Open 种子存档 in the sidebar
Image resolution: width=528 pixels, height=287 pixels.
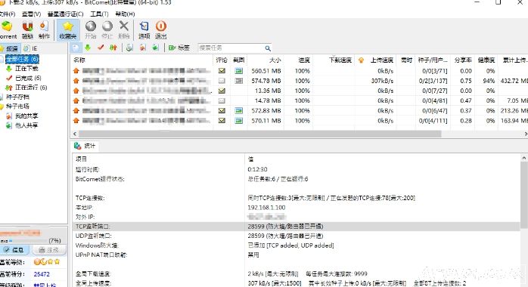pos(17,97)
